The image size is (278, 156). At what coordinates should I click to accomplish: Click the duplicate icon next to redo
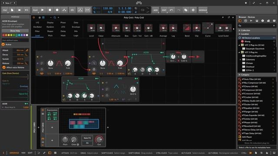coord(186,10)
